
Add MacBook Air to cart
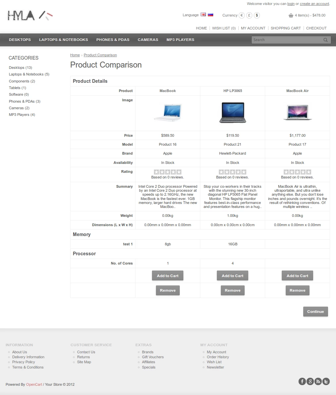click(298, 275)
